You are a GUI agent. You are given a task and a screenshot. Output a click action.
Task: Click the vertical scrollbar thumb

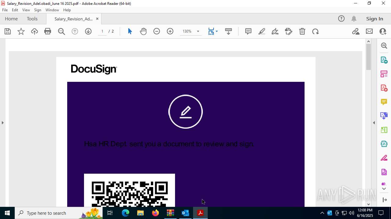(x=368, y=57)
